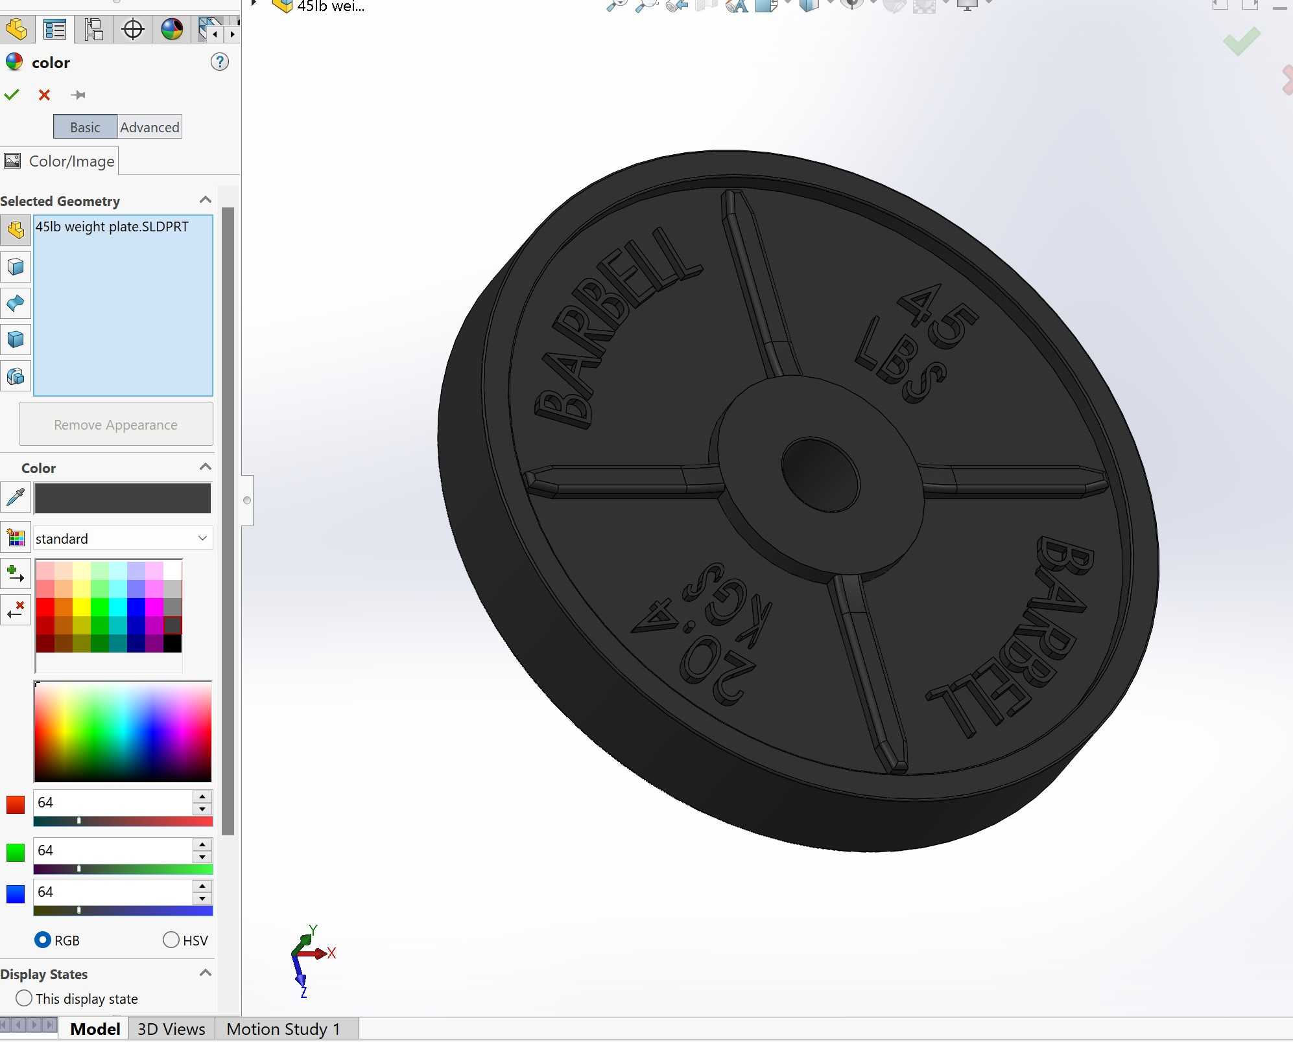This screenshot has width=1293, height=1042.
Task: Pick the eyedropper color picker tool
Action: pos(16,498)
